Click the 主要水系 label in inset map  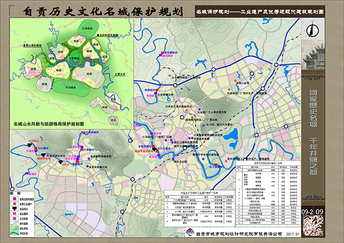pos(120,74)
